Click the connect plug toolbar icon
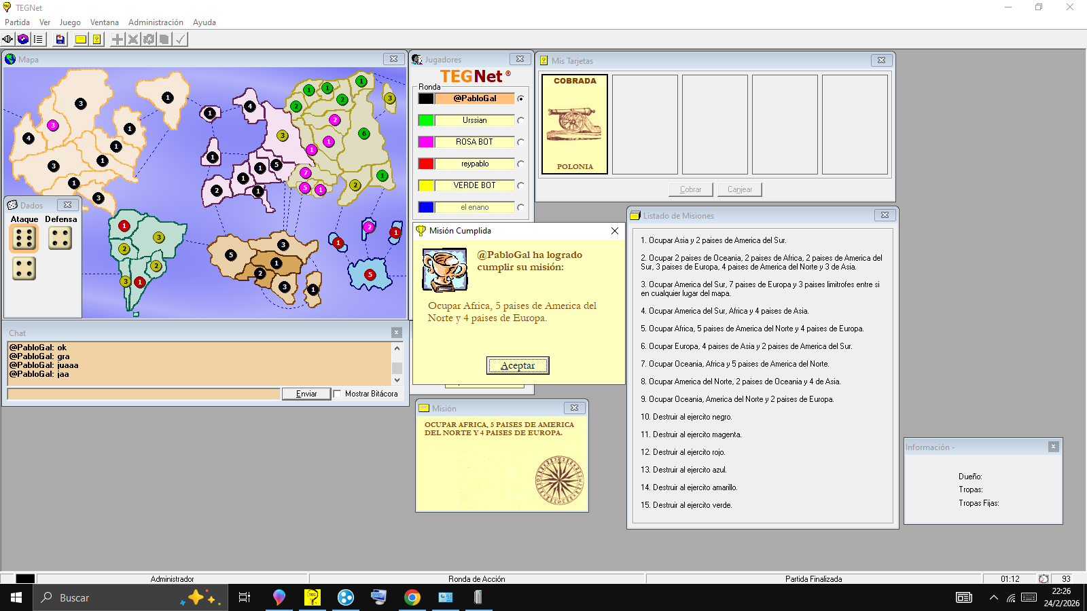1087x611 pixels. tap(7, 39)
